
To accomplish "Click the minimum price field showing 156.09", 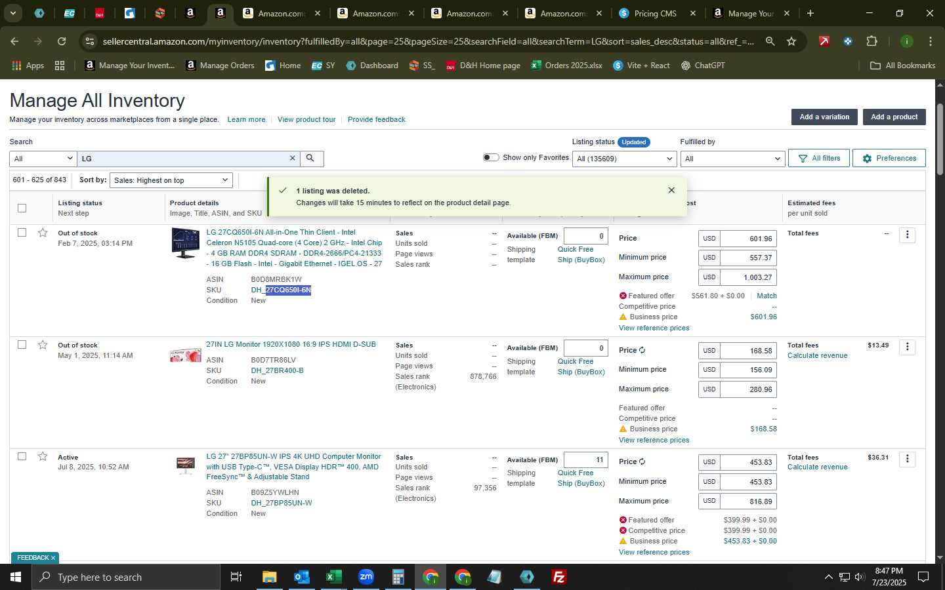I will tap(748, 370).
